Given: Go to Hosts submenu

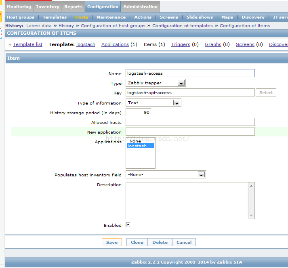Looking at the screenshot, I should coord(82,17).
